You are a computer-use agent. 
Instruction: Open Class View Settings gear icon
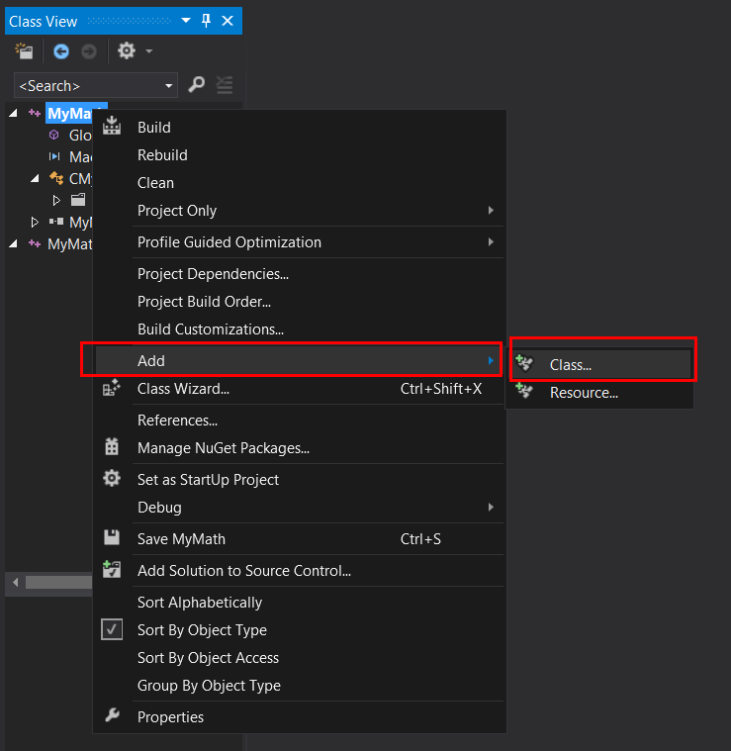127,50
